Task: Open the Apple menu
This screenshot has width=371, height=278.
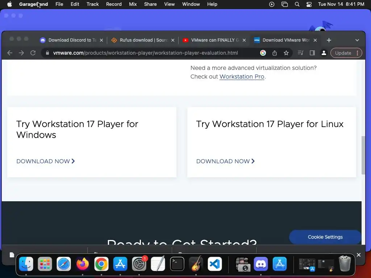Action: [9, 4]
